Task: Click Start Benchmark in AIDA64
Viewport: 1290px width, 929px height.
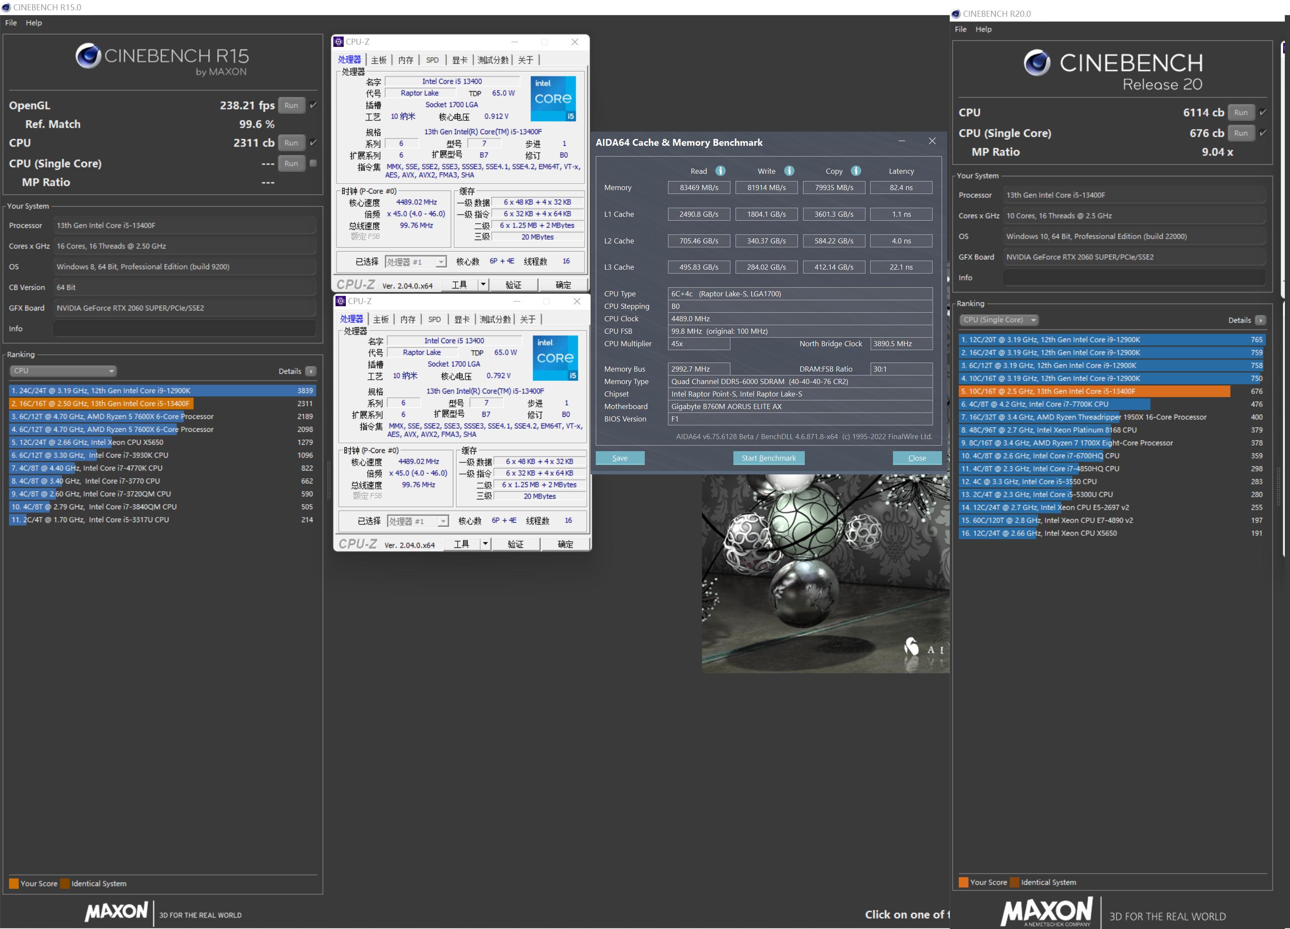Action: (x=768, y=458)
